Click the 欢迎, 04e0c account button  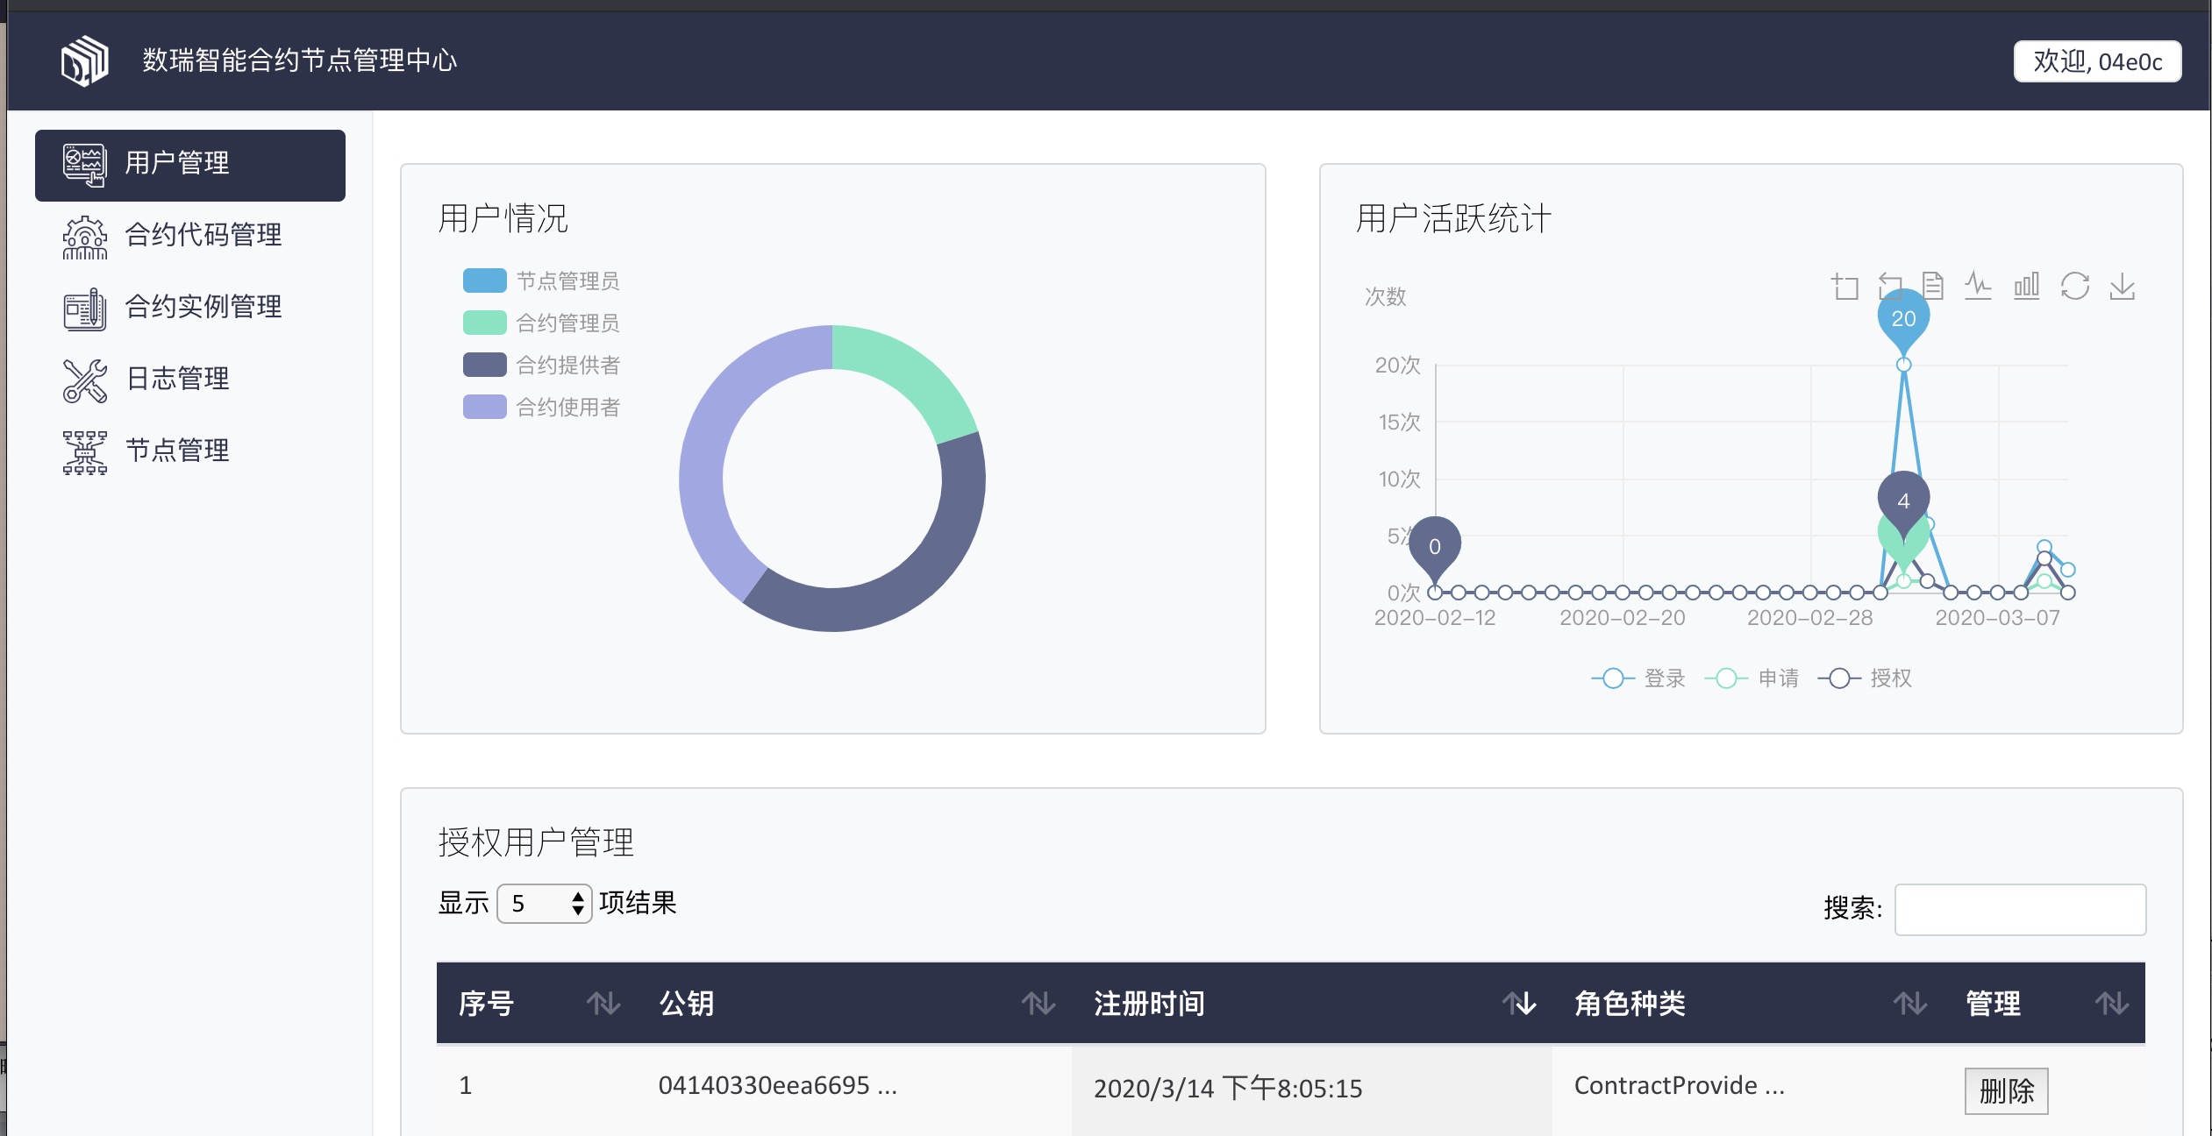click(x=2098, y=60)
